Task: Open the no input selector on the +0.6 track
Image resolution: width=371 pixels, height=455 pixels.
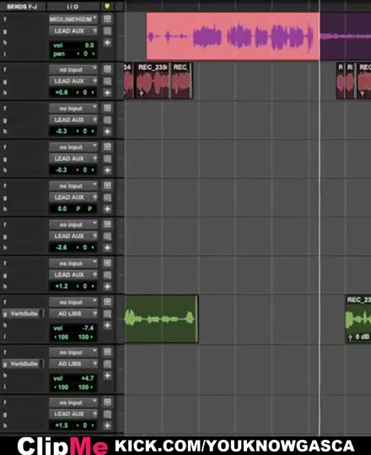Action: (x=73, y=70)
